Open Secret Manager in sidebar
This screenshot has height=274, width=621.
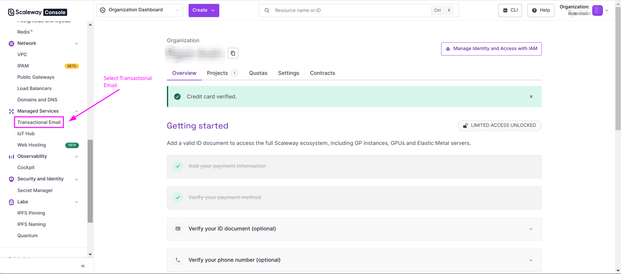point(35,190)
